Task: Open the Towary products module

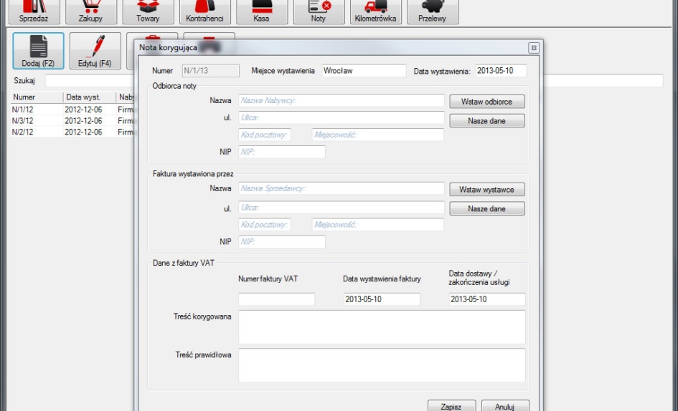Action: pos(148,11)
